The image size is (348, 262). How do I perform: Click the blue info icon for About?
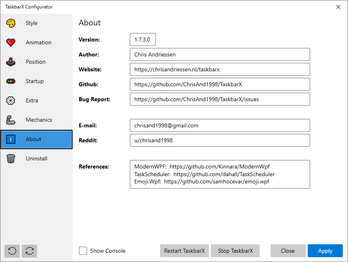pos(10,139)
